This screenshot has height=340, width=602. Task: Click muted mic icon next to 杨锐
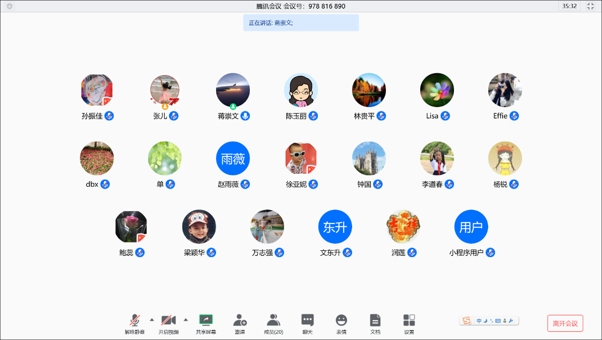[x=514, y=184]
